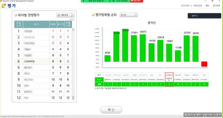Click 로그아웃 to log out

217,6
